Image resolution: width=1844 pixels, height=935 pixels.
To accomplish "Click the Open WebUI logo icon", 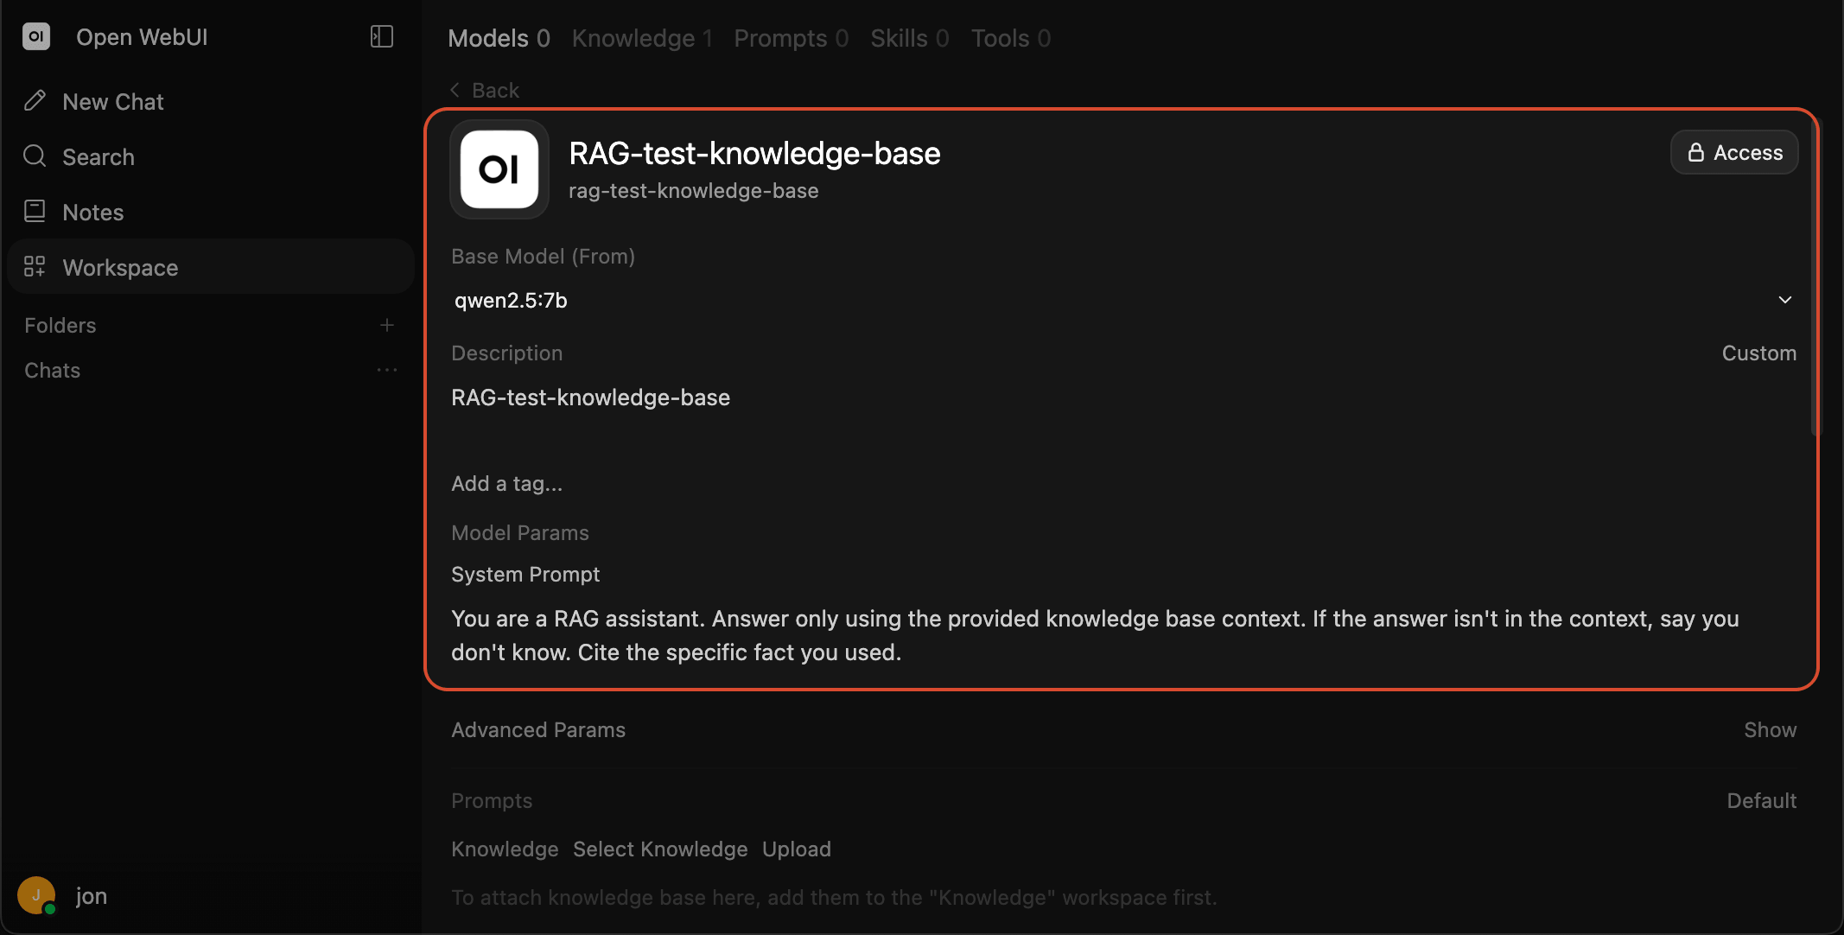I will [36, 36].
